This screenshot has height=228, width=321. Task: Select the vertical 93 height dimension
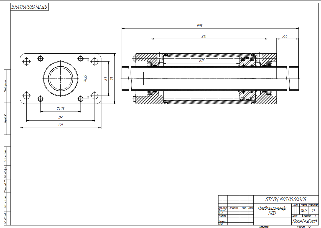[112, 79]
